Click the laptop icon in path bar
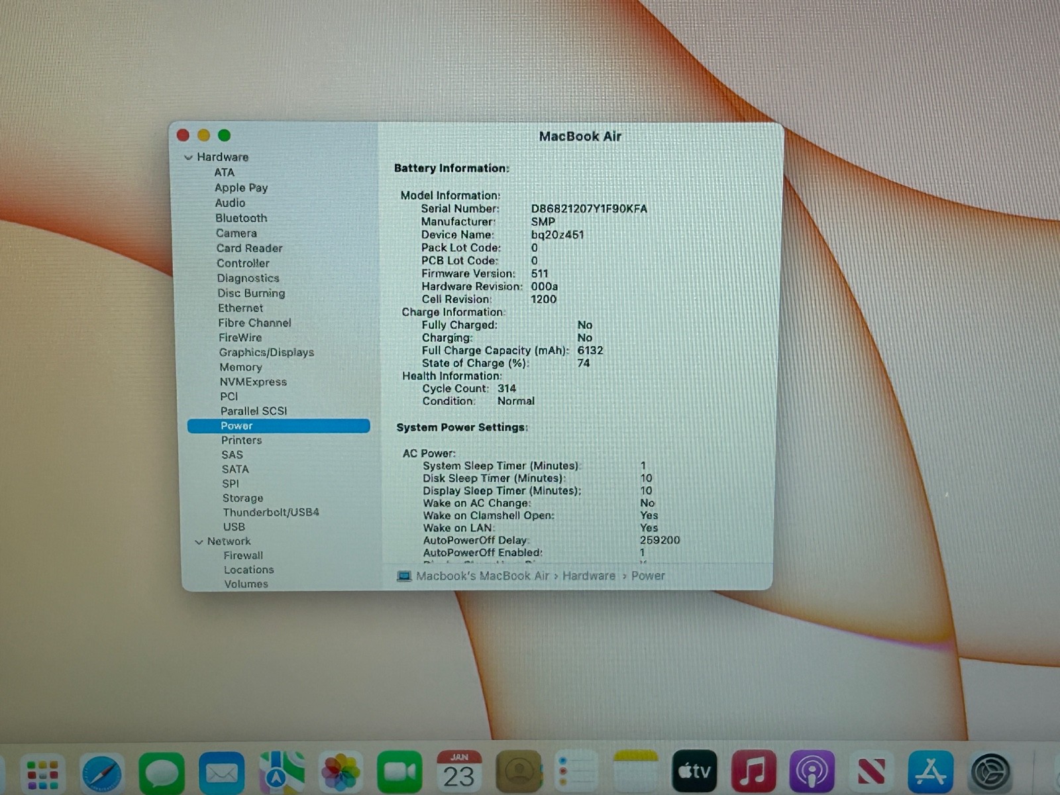 point(404,576)
